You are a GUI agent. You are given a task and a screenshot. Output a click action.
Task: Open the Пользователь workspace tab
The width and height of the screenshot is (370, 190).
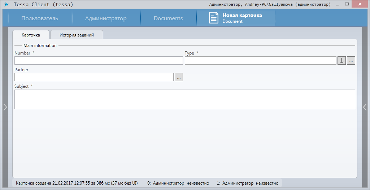tap(39, 18)
